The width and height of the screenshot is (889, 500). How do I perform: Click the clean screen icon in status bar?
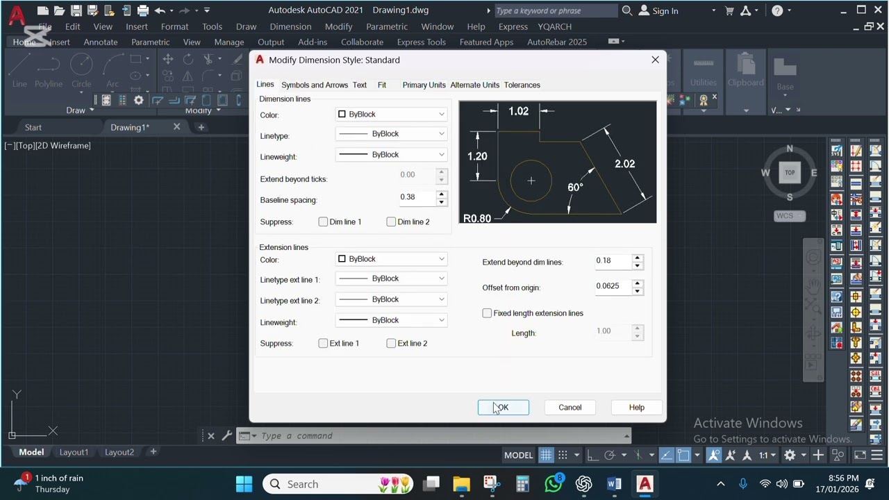[x=860, y=455]
